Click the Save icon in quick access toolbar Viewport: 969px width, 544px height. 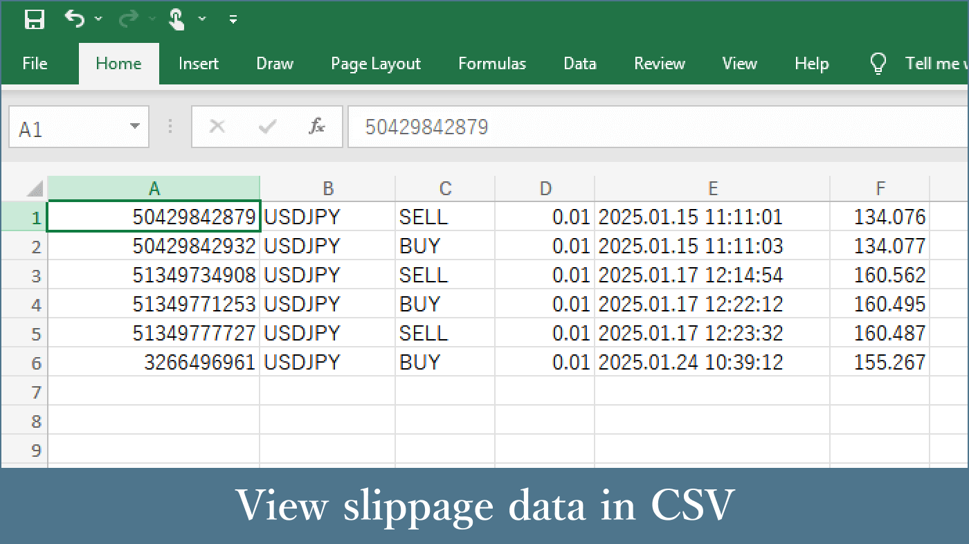(35, 19)
